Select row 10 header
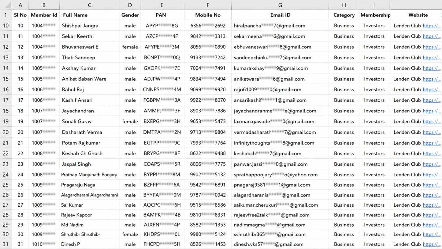 pyautogui.click(x=6, y=25)
